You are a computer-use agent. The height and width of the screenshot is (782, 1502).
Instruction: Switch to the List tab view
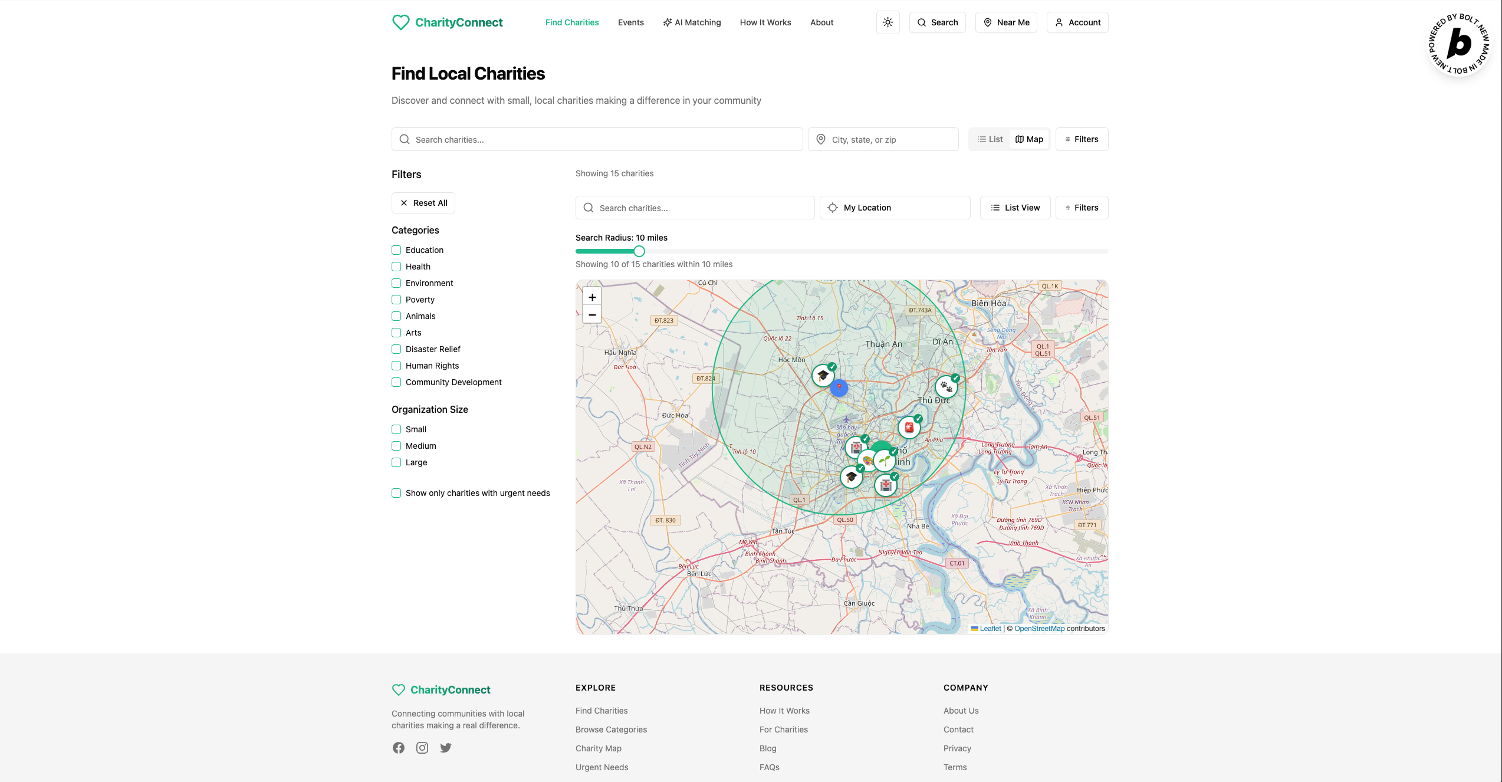click(x=990, y=139)
